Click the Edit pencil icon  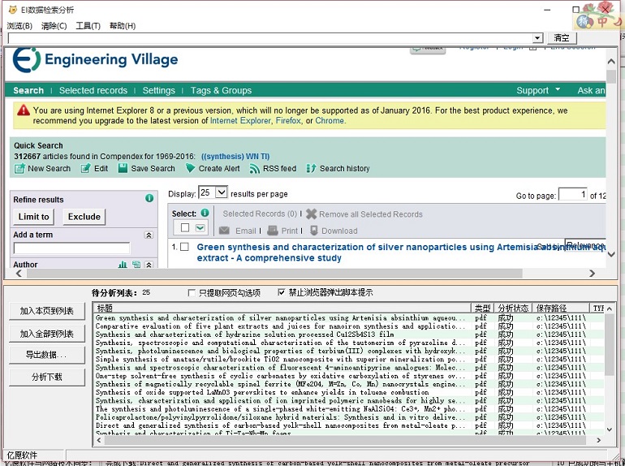click(x=86, y=169)
